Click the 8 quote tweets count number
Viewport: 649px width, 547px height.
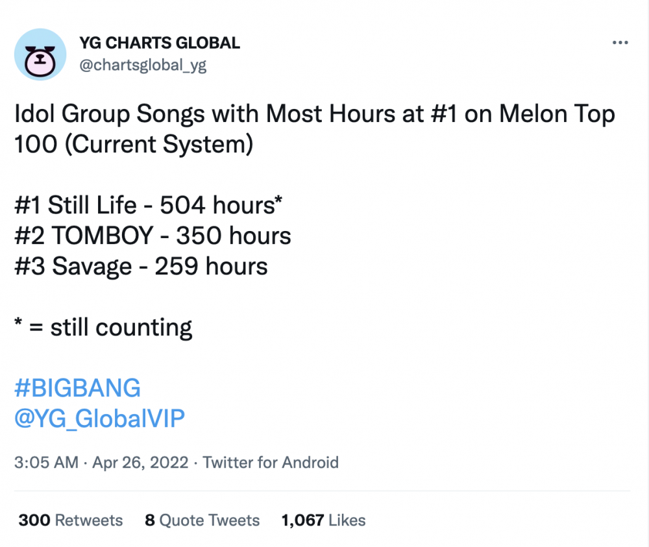(x=150, y=520)
